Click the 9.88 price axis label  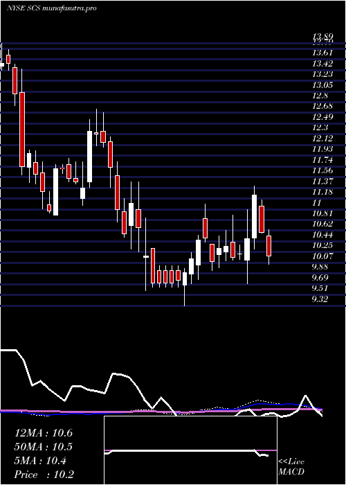[x=320, y=267]
